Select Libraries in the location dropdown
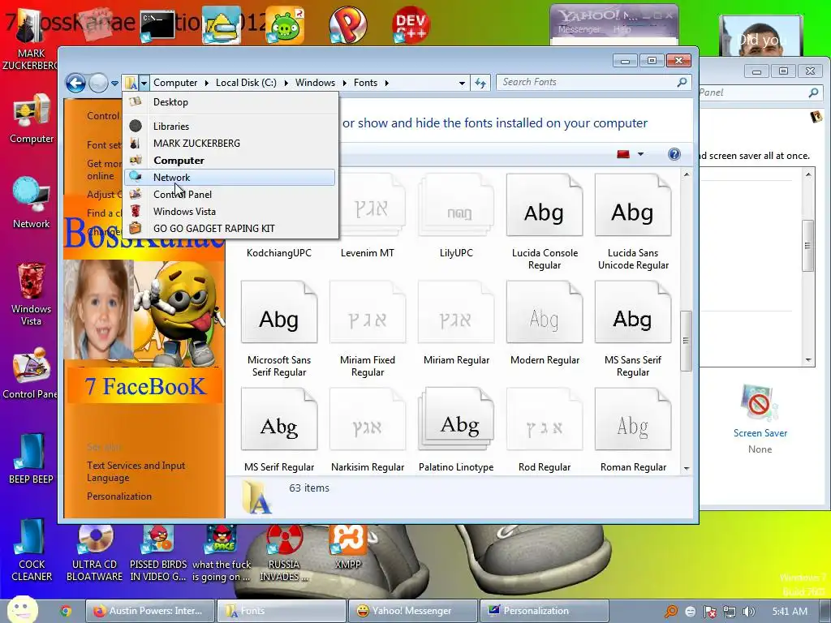The height and width of the screenshot is (623, 831). click(230, 126)
